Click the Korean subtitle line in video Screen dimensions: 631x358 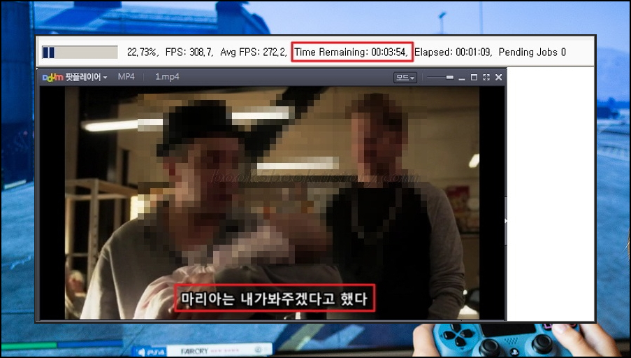(x=275, y=299)
